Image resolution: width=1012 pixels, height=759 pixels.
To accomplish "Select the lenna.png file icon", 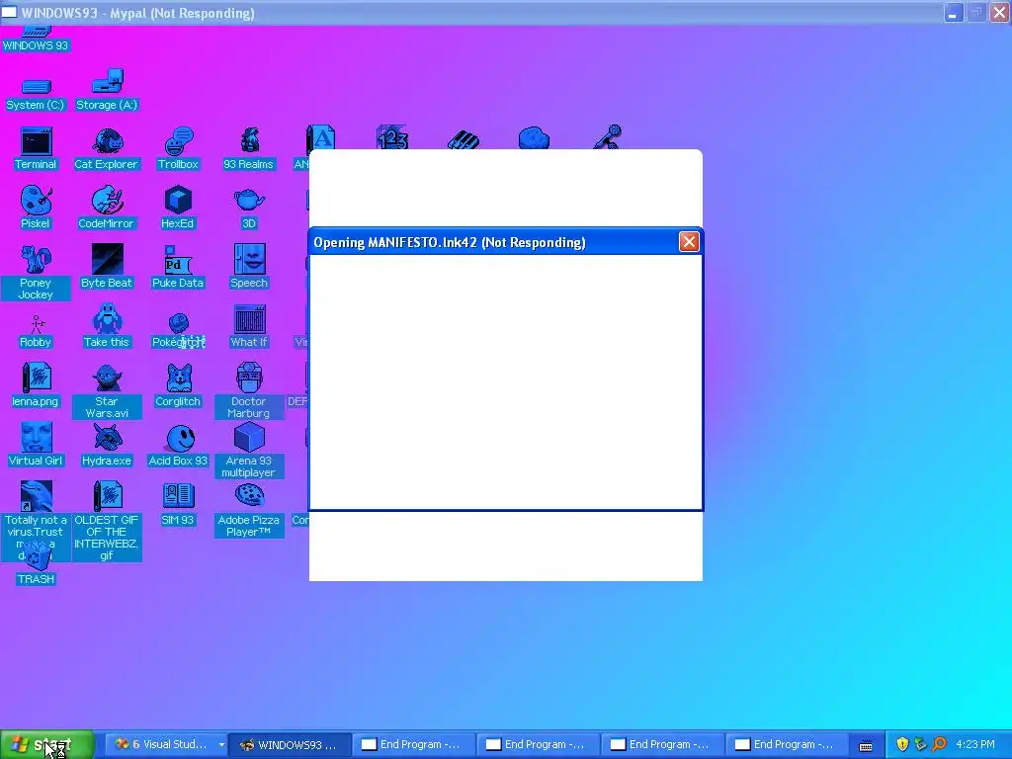I will coord(36,385).
